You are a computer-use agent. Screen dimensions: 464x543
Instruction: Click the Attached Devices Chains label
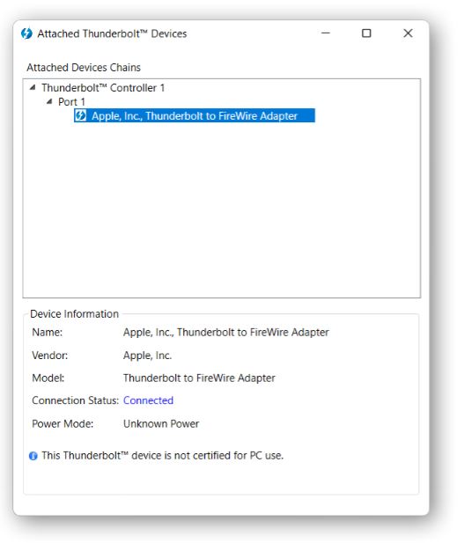coord(84,68)
